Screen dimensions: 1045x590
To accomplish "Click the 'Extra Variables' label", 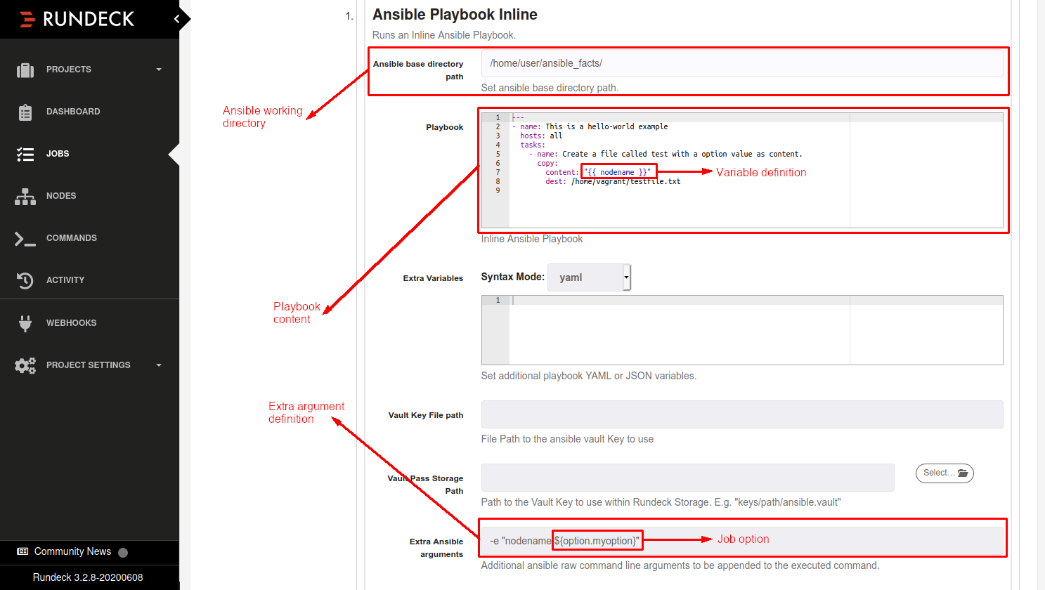I will (x=433, y=278).
